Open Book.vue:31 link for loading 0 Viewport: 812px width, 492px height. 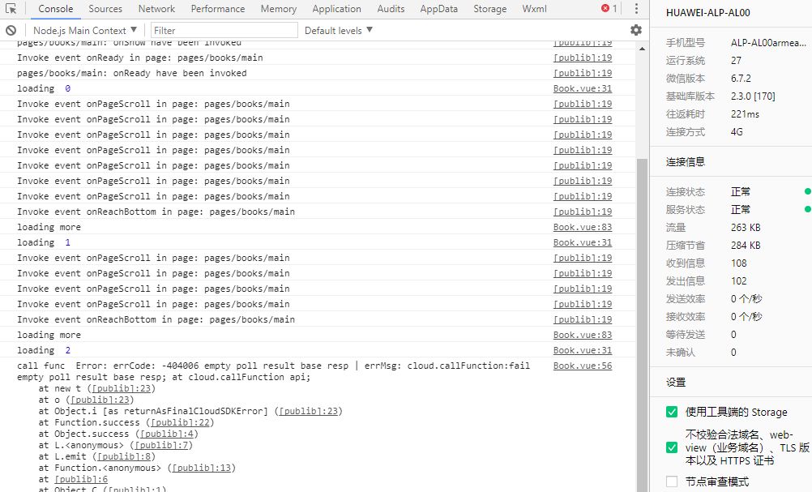tap(583, 88)
